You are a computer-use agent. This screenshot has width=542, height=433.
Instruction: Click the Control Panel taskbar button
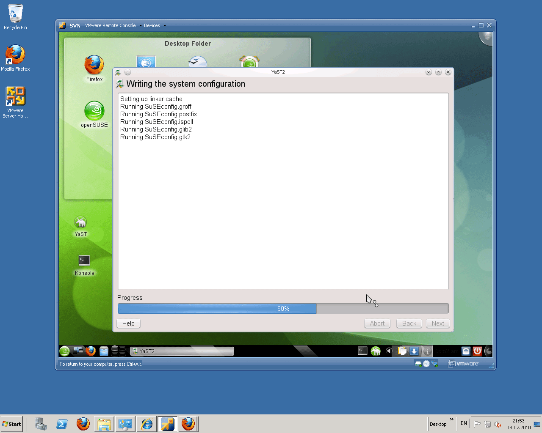click(125, 424)
